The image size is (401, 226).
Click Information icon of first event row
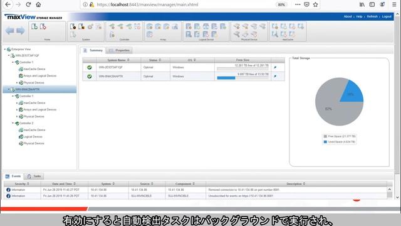click(x=8, y=190)
